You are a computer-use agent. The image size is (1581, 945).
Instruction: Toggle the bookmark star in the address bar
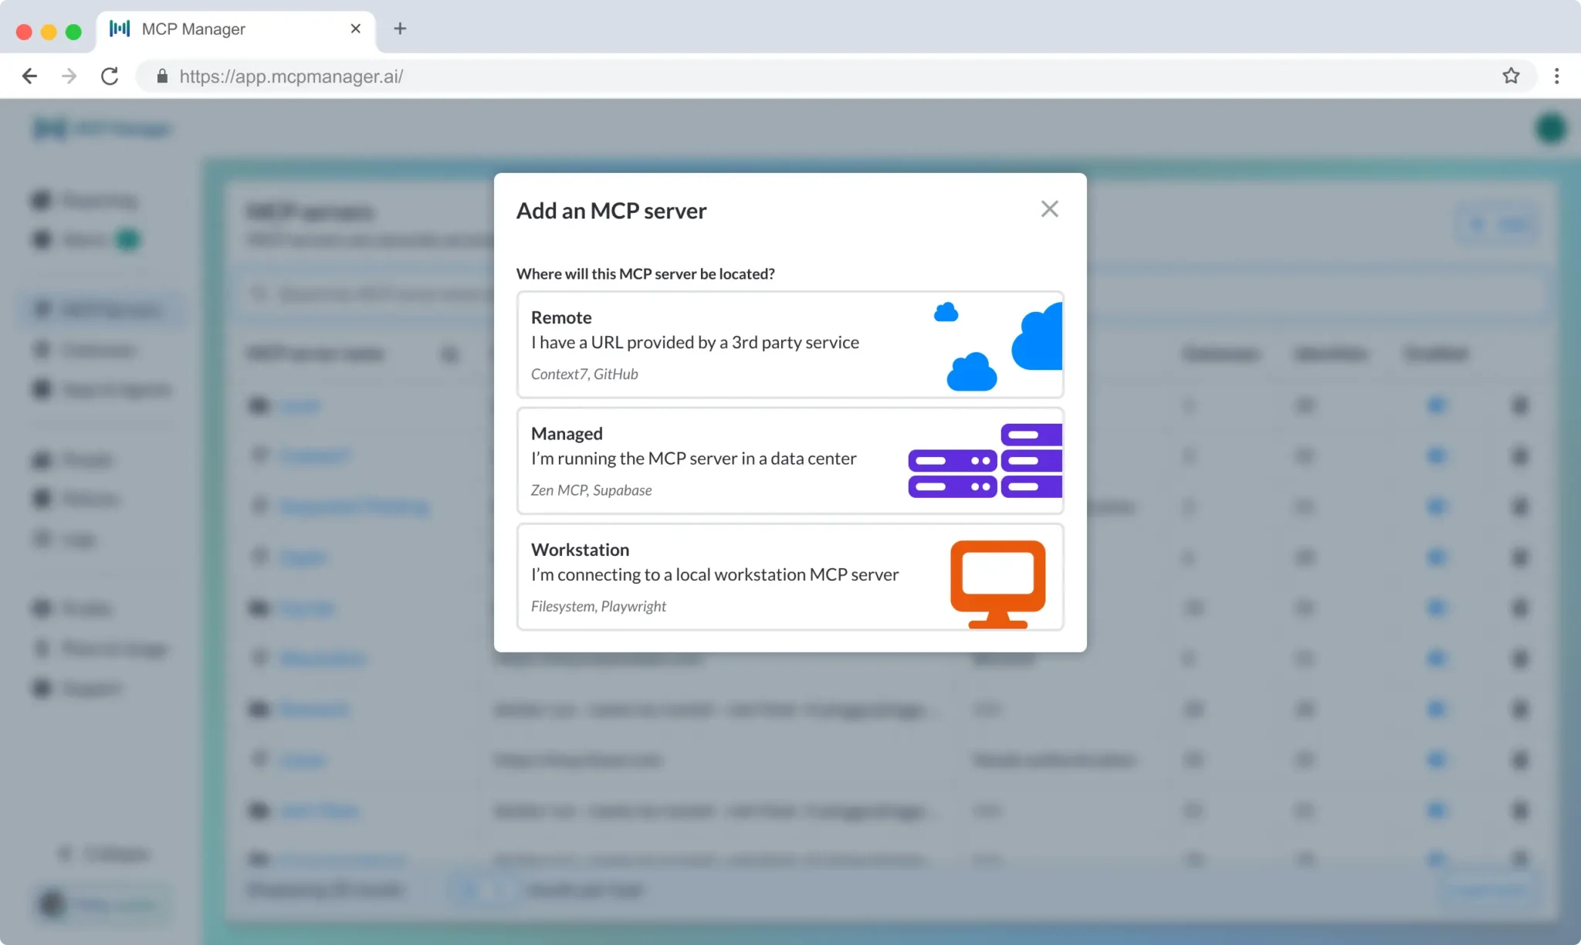1511,76
